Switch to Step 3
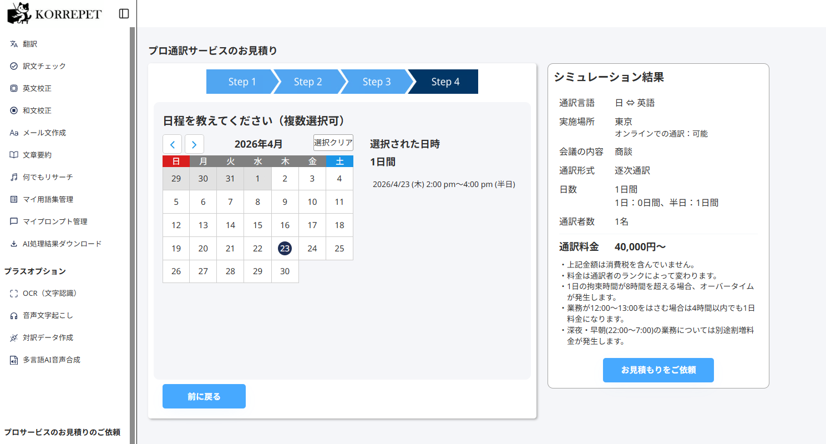 tap(377, 82)
